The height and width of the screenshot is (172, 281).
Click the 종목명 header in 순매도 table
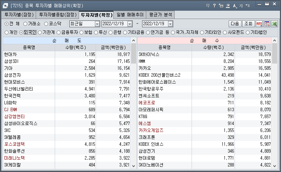pos(29,48)
